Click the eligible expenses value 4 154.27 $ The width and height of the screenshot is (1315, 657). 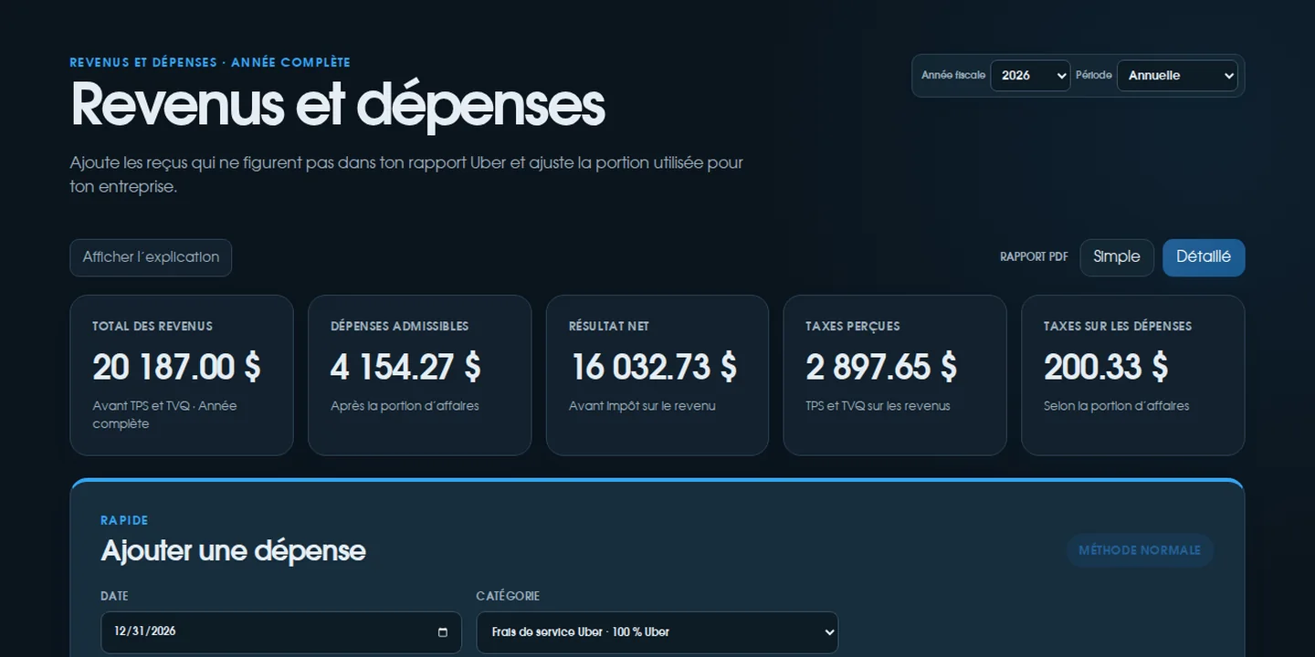tap(405, 367)
